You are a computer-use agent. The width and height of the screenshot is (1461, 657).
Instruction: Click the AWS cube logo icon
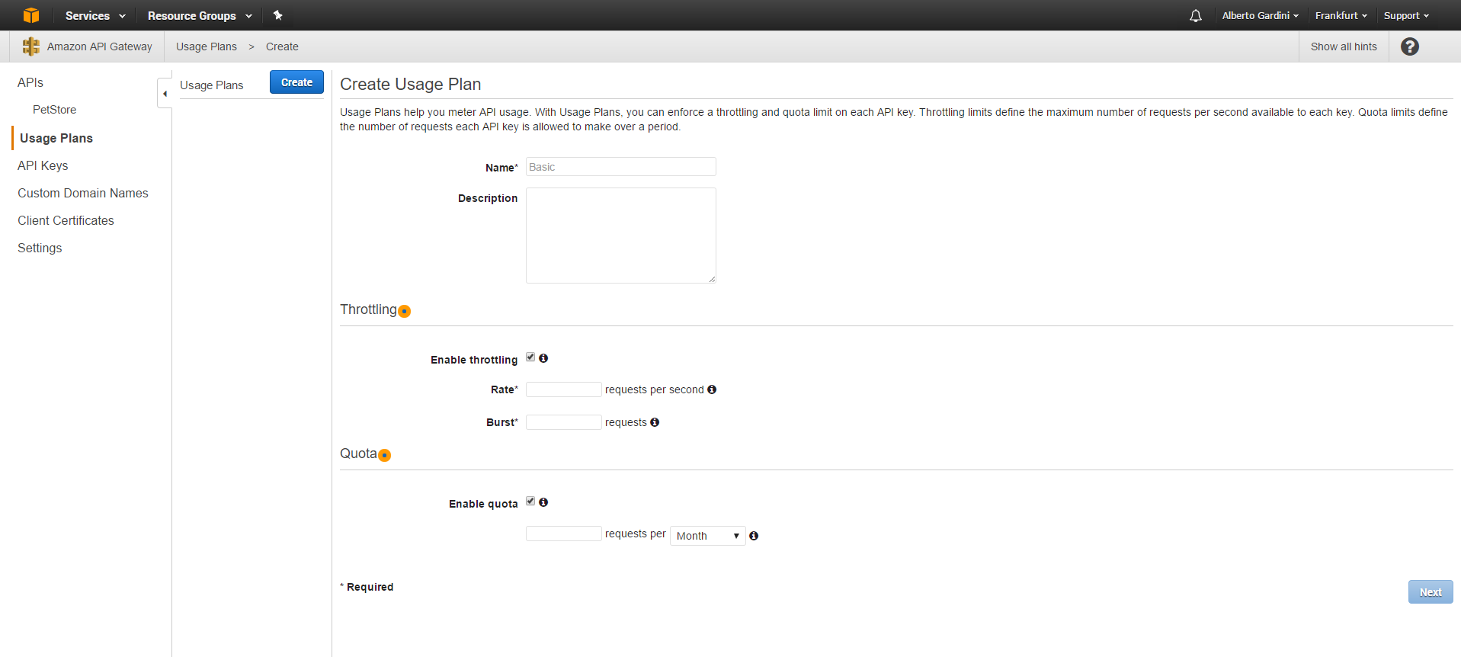30,15
